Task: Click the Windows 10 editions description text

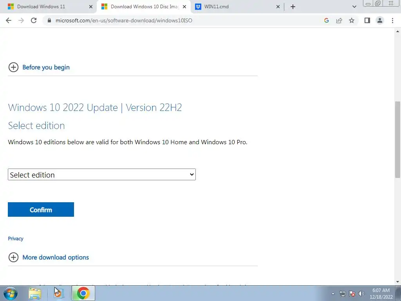Action: pos(128,142)
